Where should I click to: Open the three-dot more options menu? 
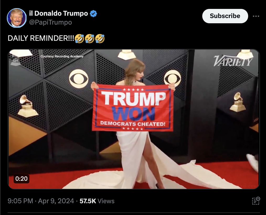tap(256, 16)
